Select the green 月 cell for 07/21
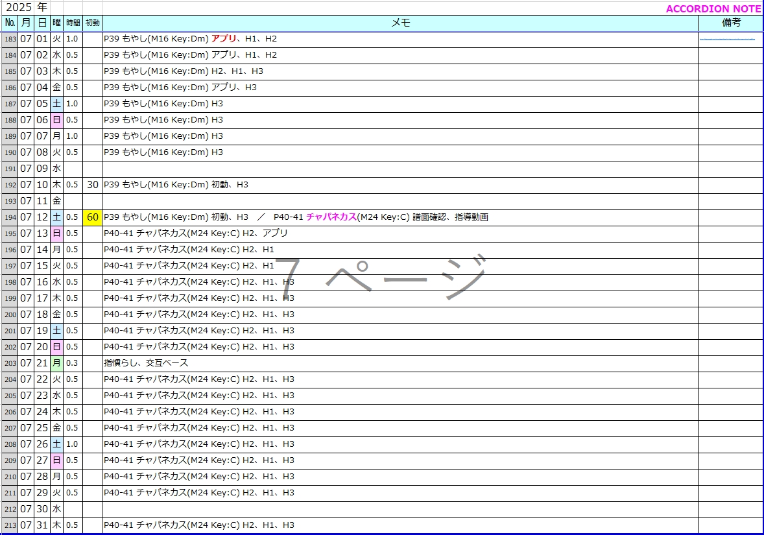Screen dimensions: 764x535 tap(57, 364)
